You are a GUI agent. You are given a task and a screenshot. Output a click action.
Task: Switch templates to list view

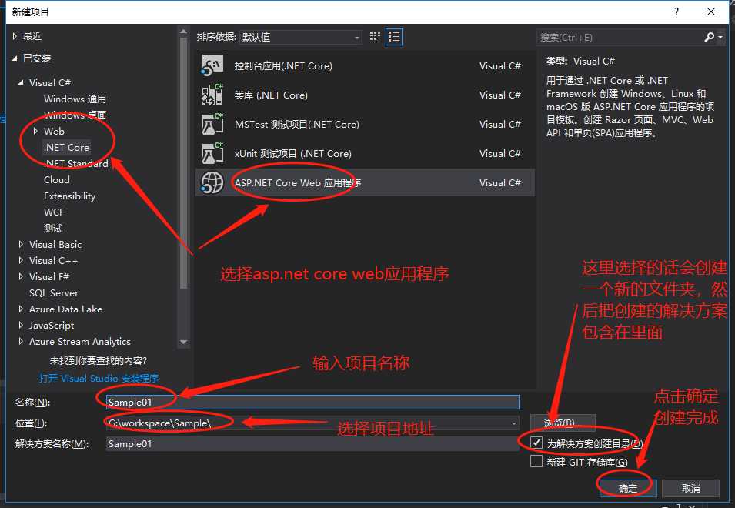coord(394,37)
